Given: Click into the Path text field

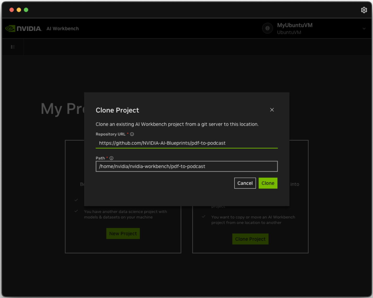Looking at the screenshot, I should [x=186, y=166].
